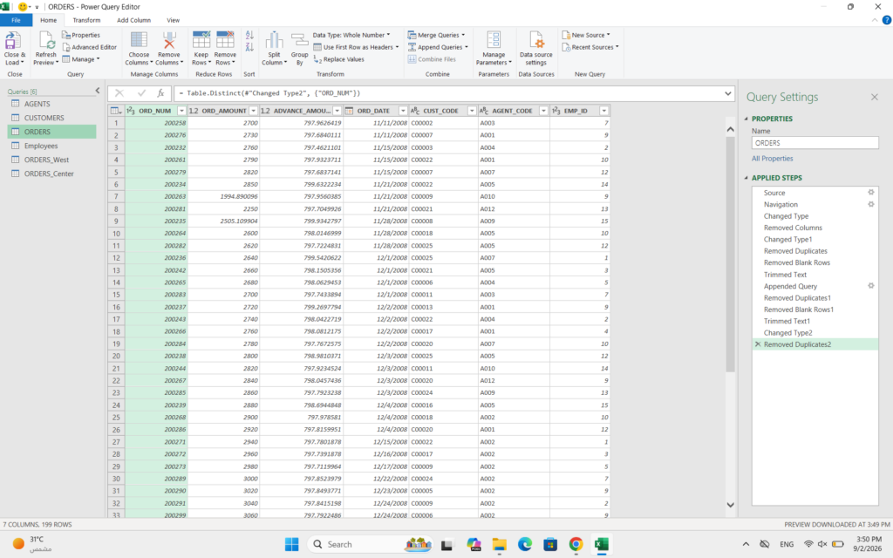Open ORD_DATE column filter dropdown
Screen dimensions: 893x558
pyautogui.click(x=403, y=111)
